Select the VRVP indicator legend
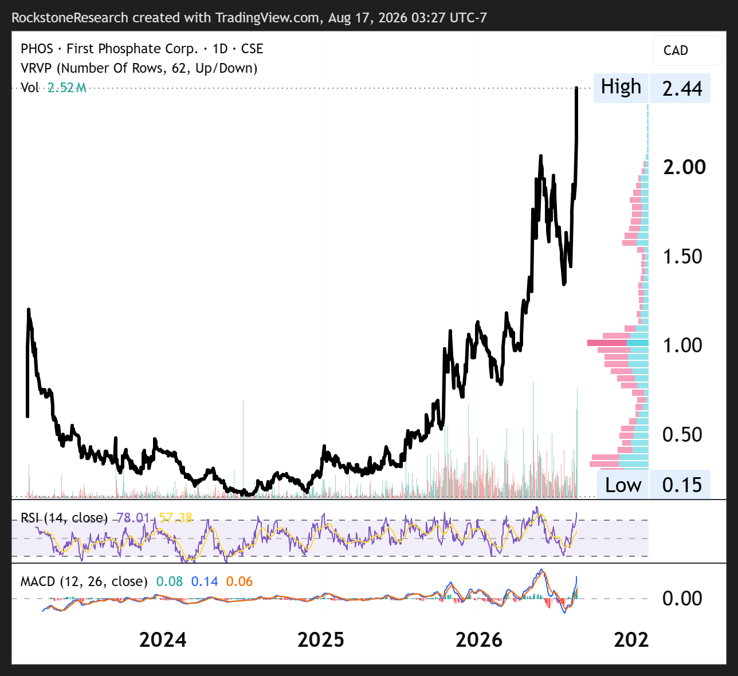 coord(139,68)
